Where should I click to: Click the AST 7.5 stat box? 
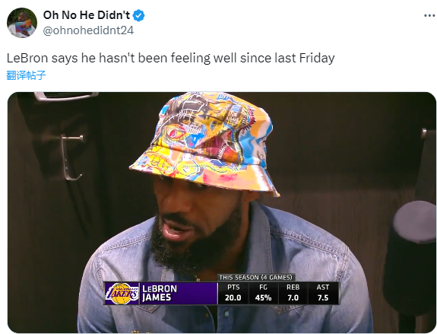point(323,293)
